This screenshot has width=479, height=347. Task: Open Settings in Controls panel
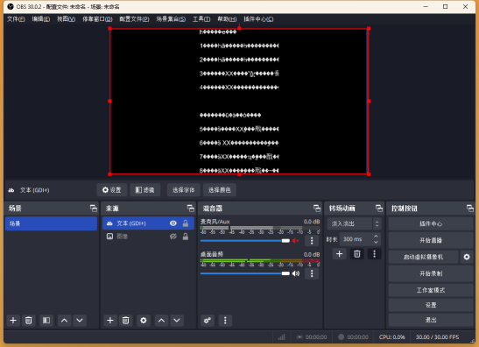point(431,305)
